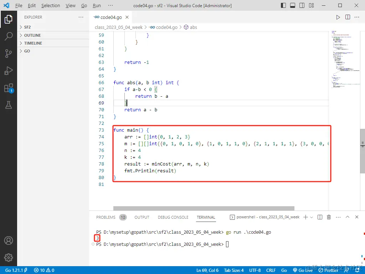
Task: Click Go 1.21.1 version in status bar
Action: coord(16,270)
